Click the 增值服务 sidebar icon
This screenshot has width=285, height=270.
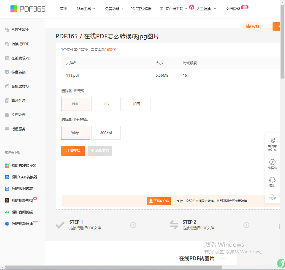(x=7, y=129)
